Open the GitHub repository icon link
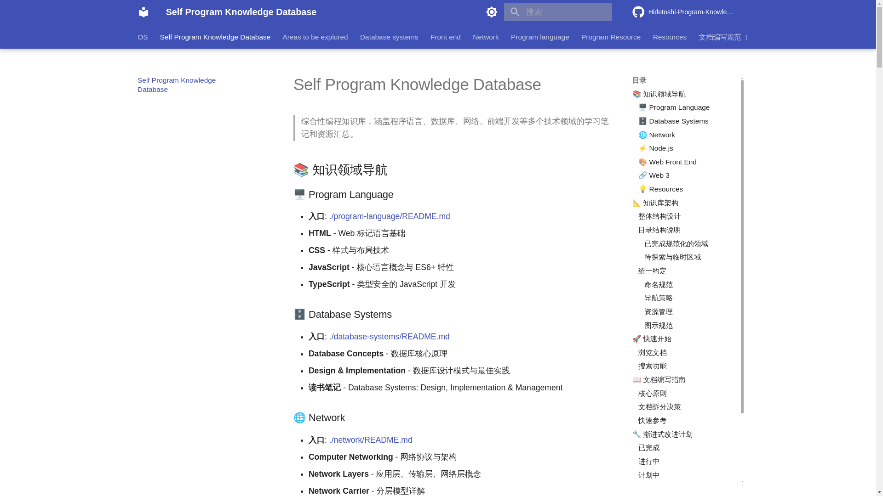This screenshot has width=883, height=496. click(638, 12)
